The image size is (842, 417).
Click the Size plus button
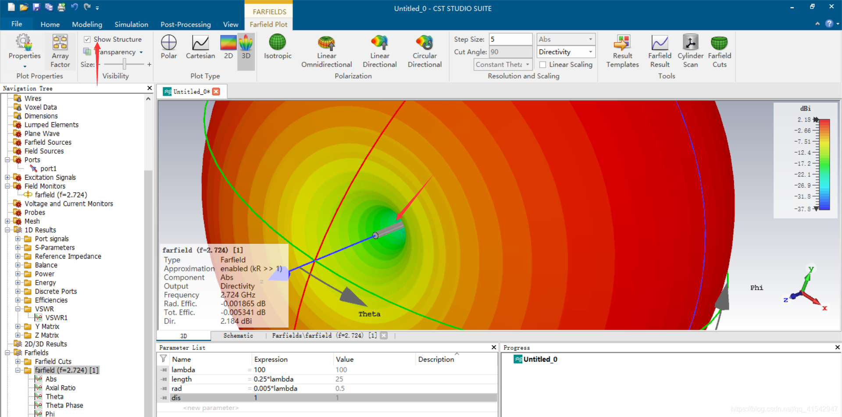[149, 64]
